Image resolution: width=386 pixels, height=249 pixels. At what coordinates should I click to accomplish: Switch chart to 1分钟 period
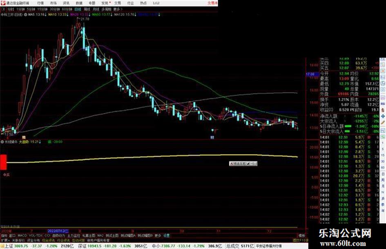(20, 9)
